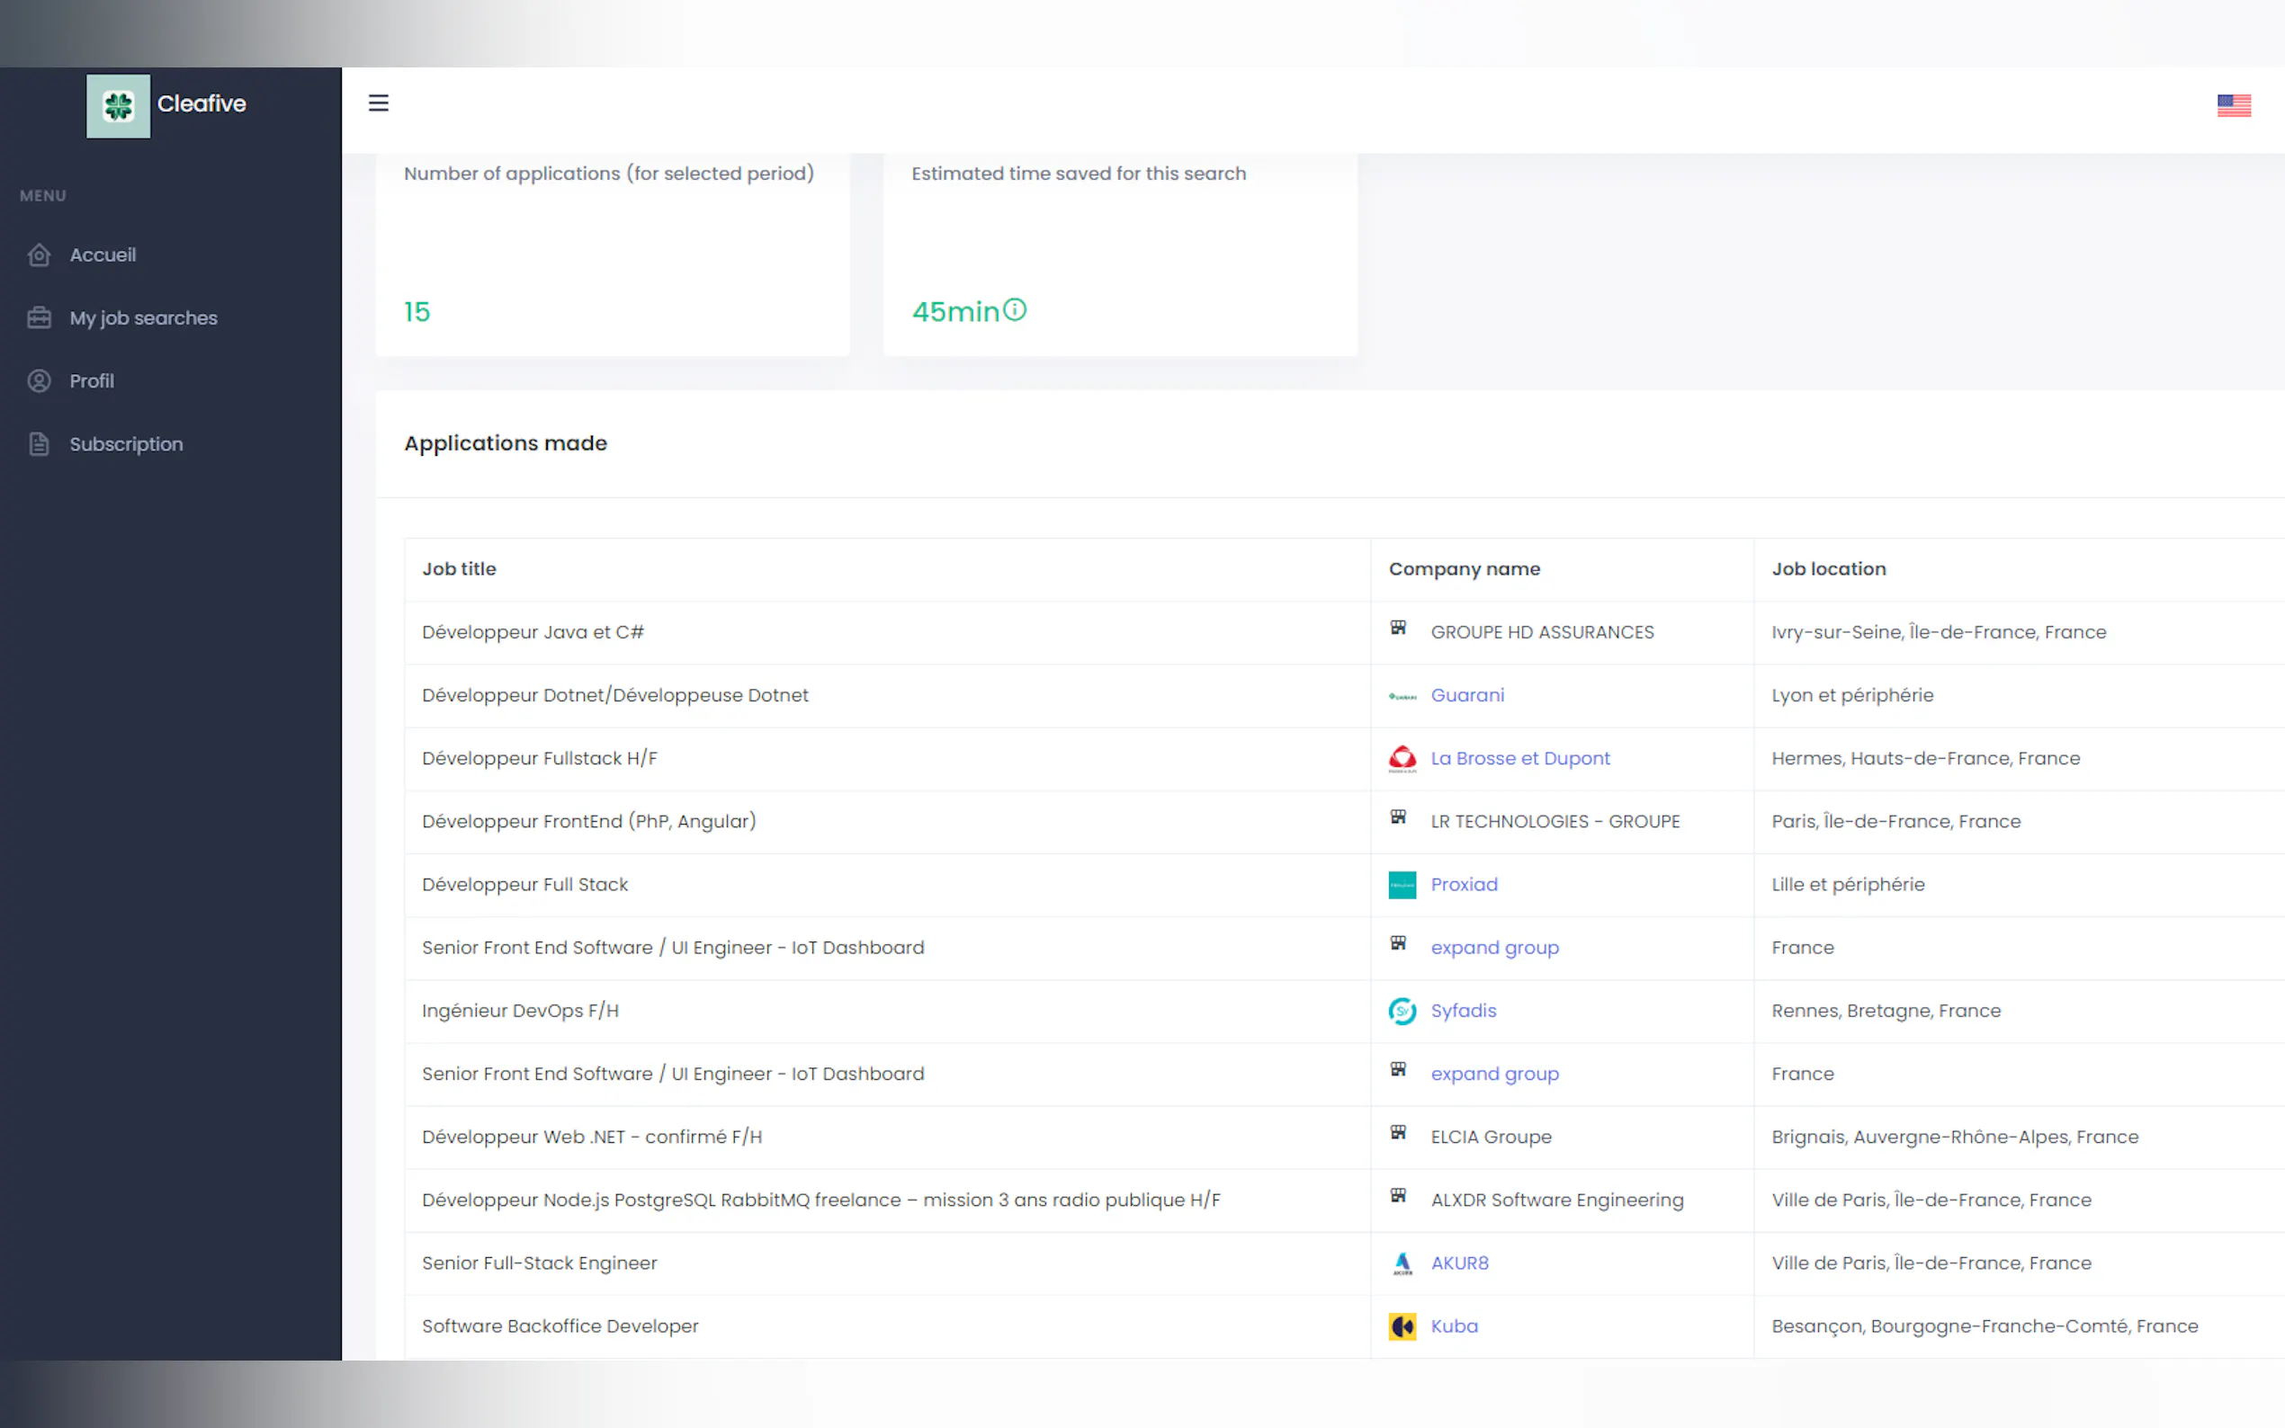Click the Job title column header
This screenshot has width=2285, height=1428.
[459, 568]
